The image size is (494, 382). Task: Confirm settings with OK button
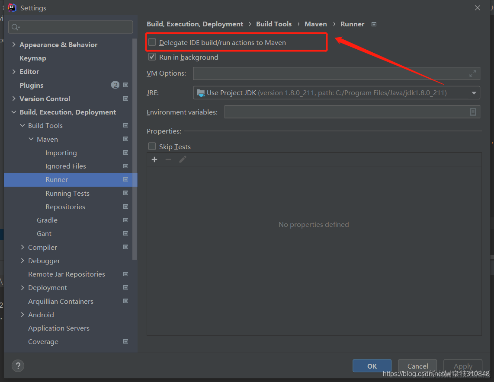click(372, 366)
